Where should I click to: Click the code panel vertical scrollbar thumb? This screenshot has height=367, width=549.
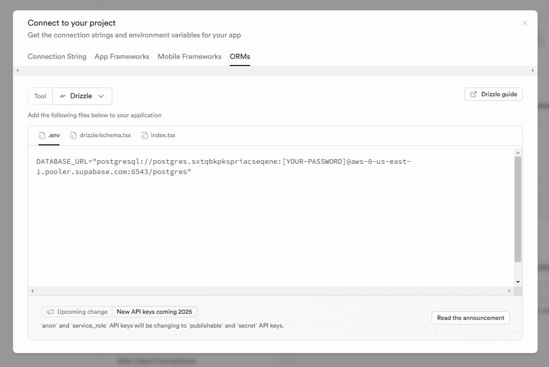tap(518, 209)
